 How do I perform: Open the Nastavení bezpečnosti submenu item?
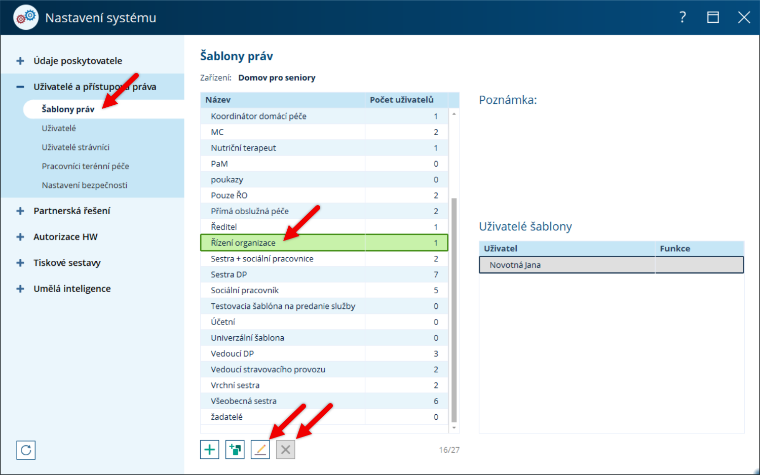(x=84, y=185)
